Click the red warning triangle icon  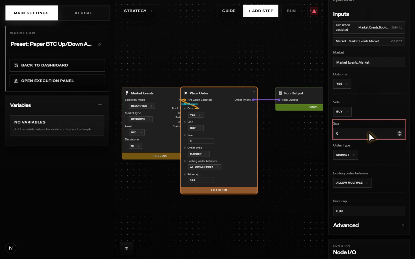tap(314, 11)
